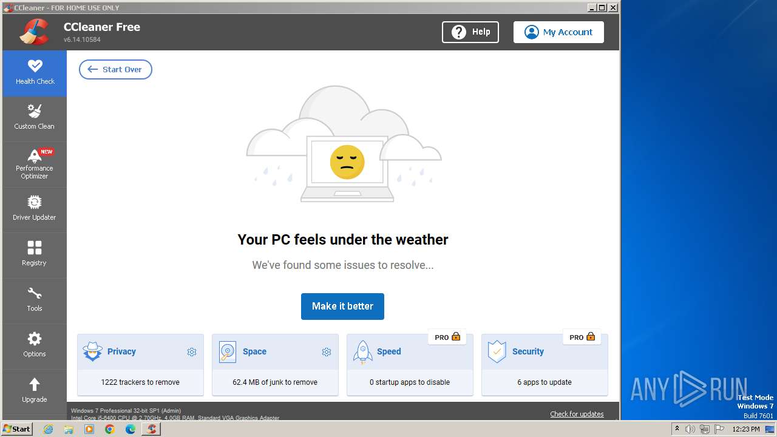Open the Upgrade page in the sidebar
This screenshot has width=777, height=437.
(35, 391)
